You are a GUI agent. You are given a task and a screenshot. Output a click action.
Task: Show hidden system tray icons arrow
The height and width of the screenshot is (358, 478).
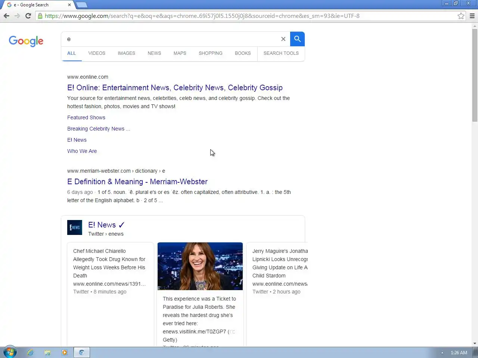click(442, 352)
